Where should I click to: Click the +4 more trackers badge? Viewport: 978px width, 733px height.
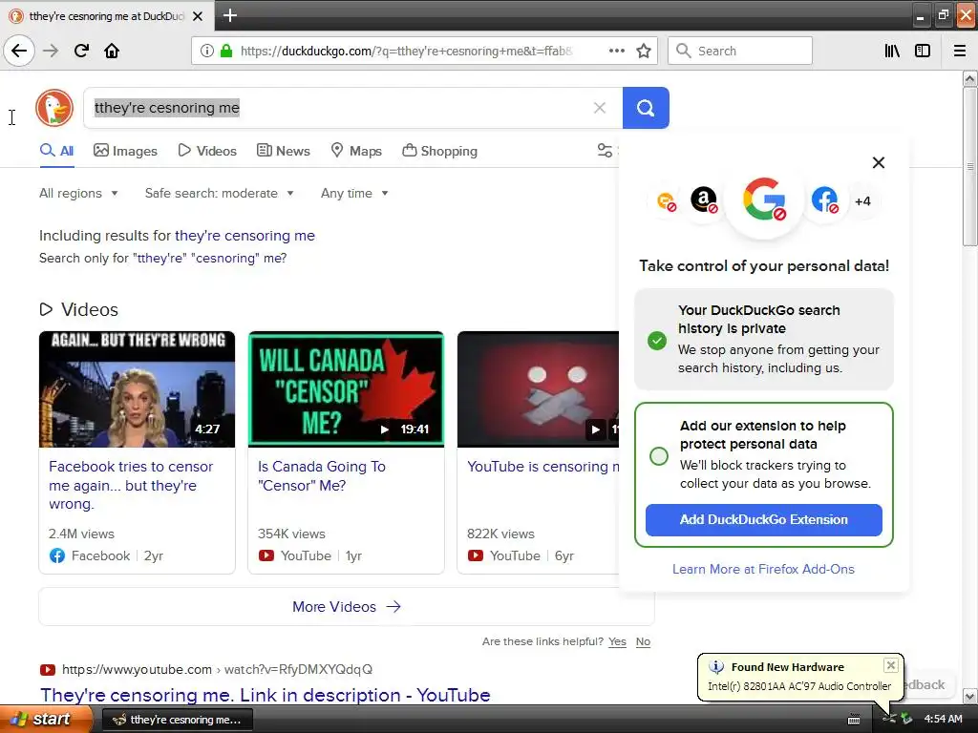tap(862, 200)
